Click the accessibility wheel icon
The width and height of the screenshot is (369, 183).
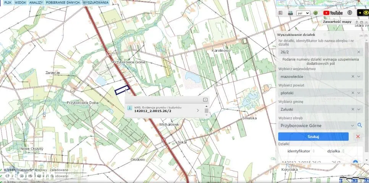point(350,13)
